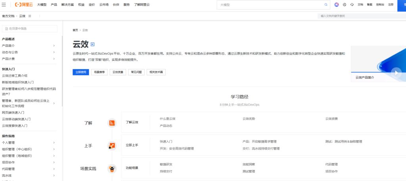Screen dimensions: 406x181
Task: Open the colorful AI assistant icon
Action: [337, 5]
